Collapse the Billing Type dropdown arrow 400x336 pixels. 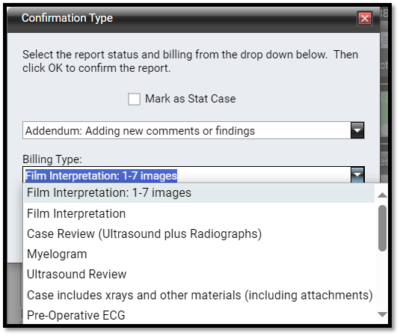pos(357,175)
